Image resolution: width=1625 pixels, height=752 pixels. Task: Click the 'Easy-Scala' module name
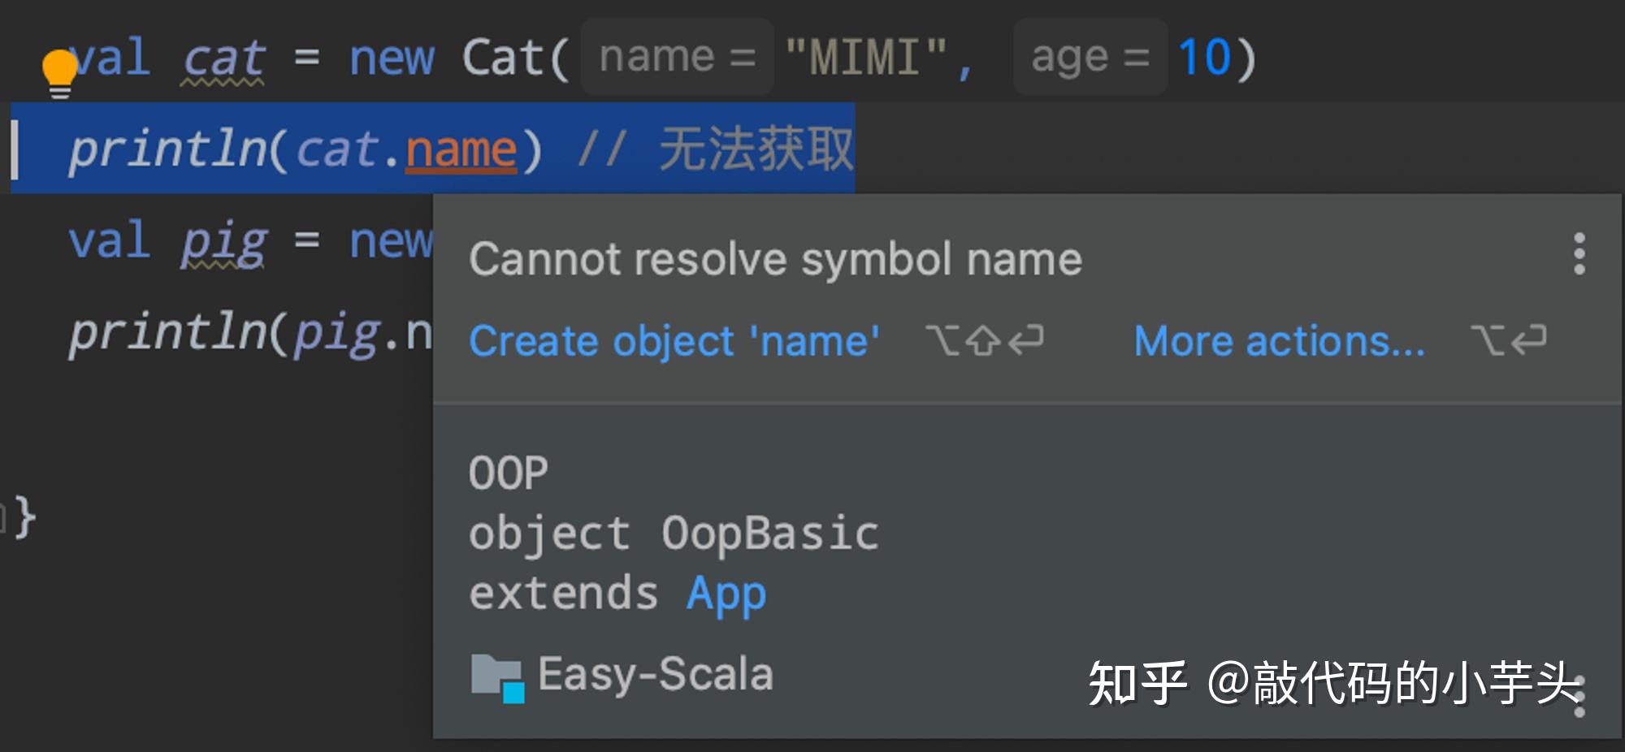click(655, 674)
